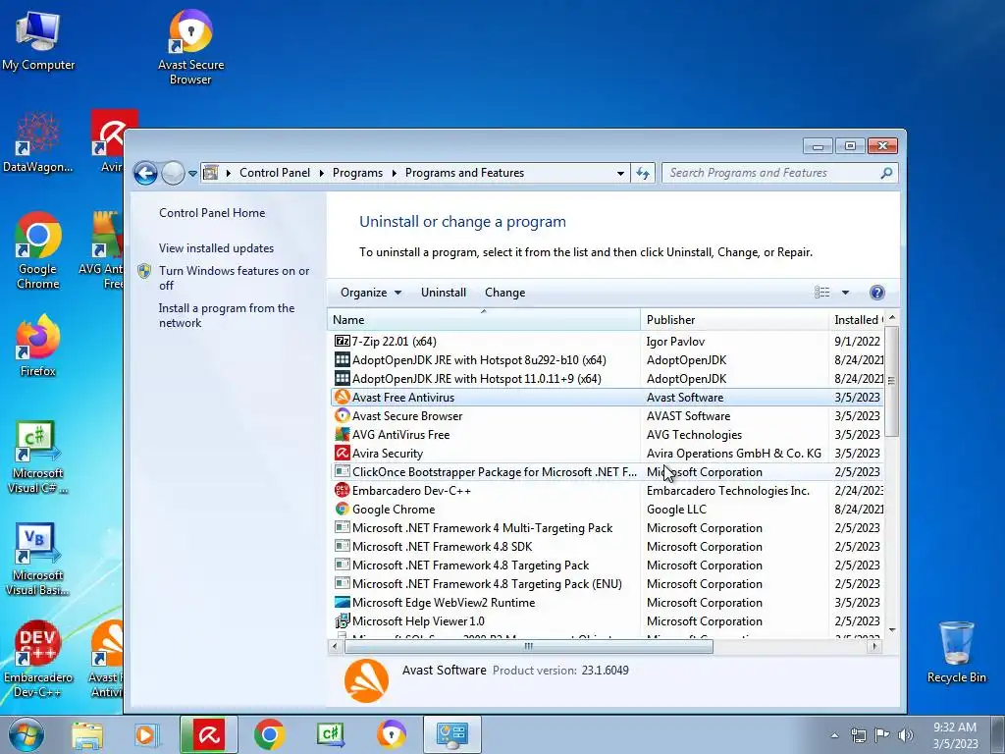Screen dimensions: 1005x754
Task: Open My Computer desktop icon
Action: 38,41
